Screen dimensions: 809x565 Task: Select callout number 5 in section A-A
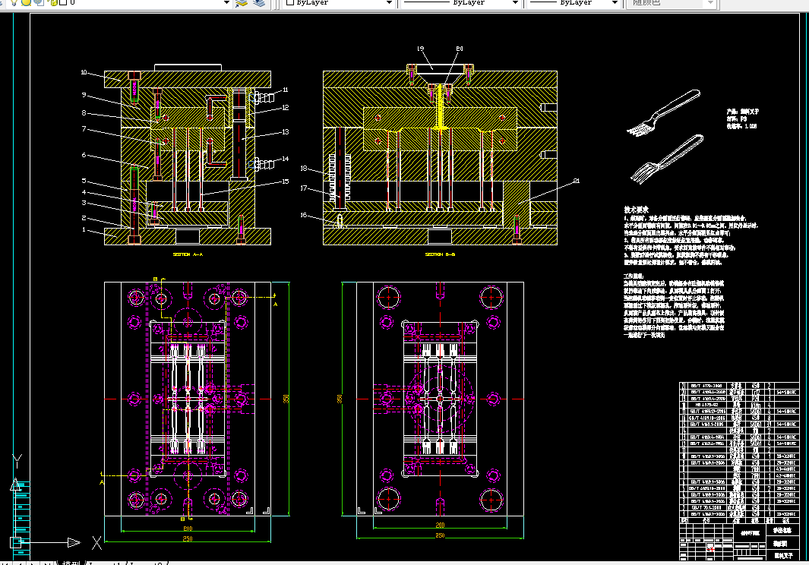click(x=84, y=181)
